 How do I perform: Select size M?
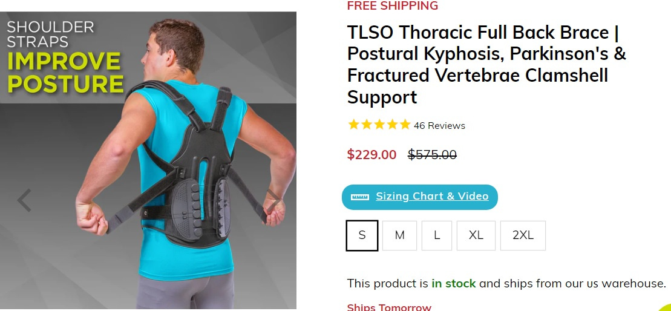pyautogui.click(x=399, y=235)
